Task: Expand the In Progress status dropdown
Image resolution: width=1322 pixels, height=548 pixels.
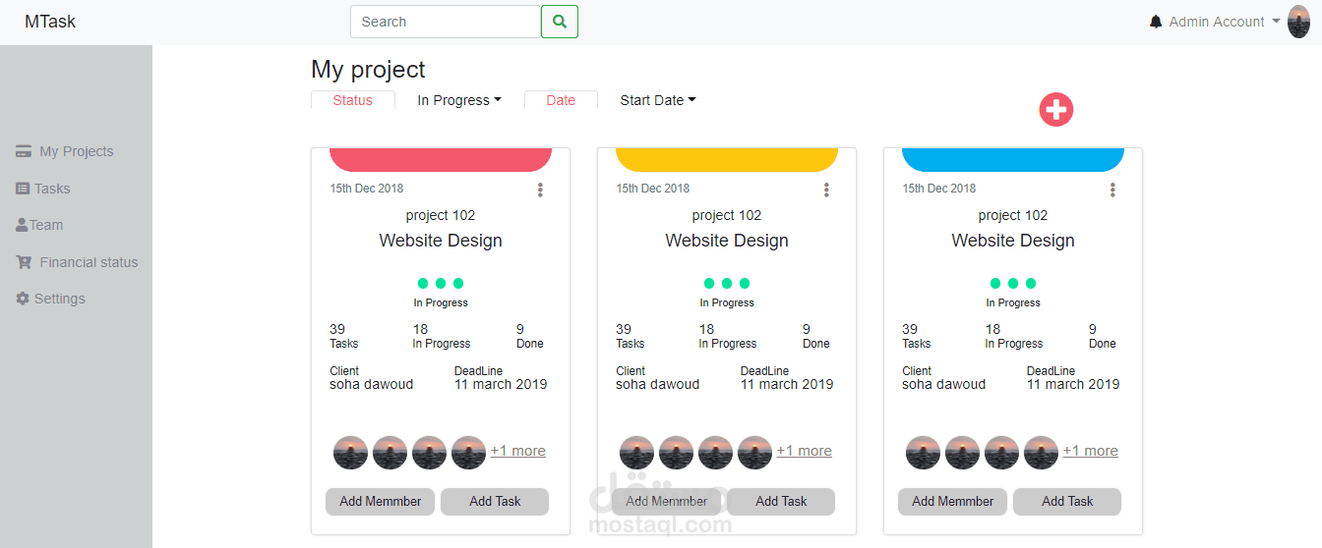Action: (x=459, y=100)
